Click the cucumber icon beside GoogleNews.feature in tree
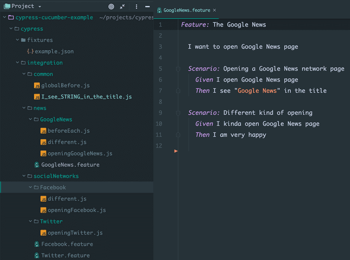This screenshot has width=350, height=260. (x=37, y=165)
